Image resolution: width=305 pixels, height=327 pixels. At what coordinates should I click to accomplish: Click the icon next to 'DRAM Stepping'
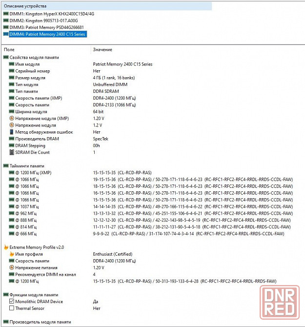[11, 145]
